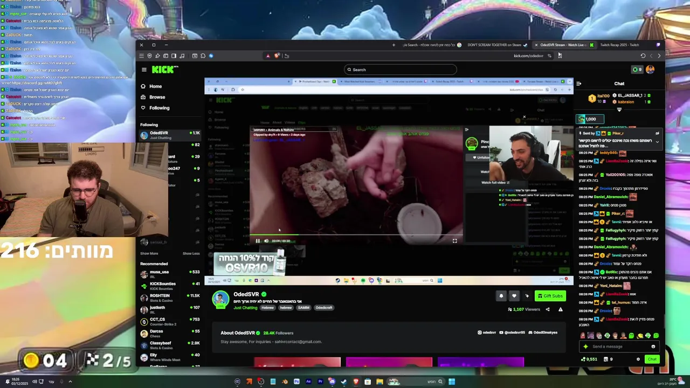The width and height of the screenshot is (690, 388).
Task: Open recommended channel justketh
Action: [170, 309]
